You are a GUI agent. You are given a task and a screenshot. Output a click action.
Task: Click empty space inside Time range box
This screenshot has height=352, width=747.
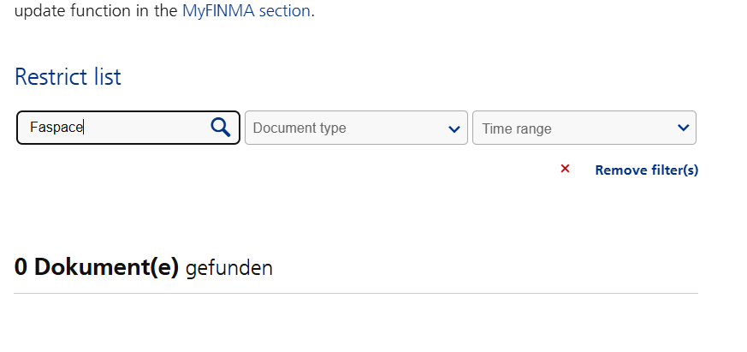point(614,128)
